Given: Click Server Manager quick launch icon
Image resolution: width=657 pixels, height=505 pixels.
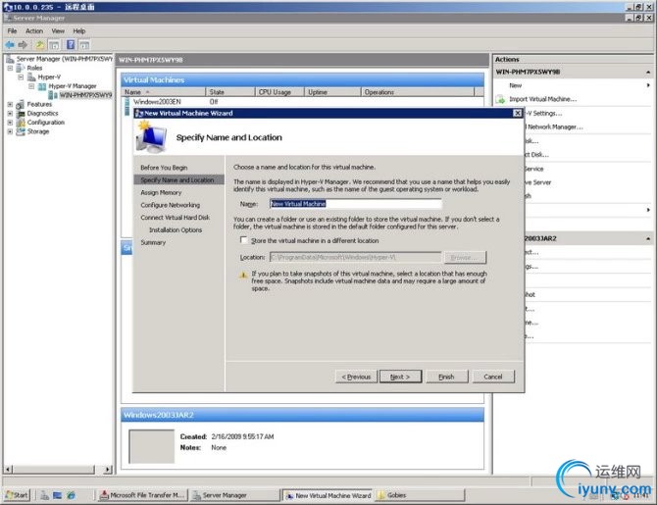Looking at the screenshot, I should point(45,495).
